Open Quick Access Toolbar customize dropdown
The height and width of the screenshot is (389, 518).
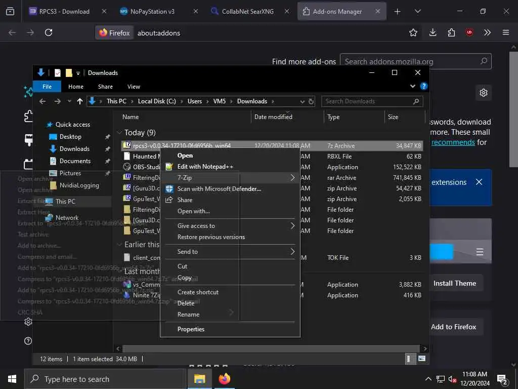pos(78,73)
